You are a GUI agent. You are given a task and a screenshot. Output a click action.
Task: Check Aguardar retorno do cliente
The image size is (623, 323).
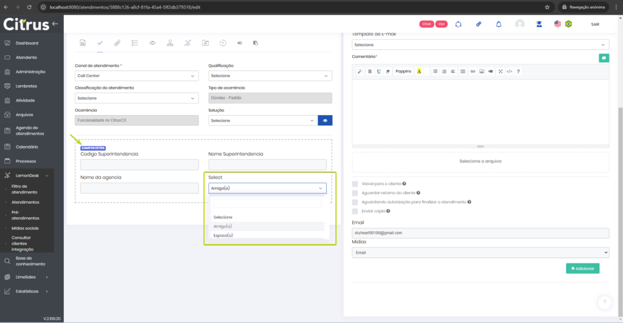tap(355, 192)
